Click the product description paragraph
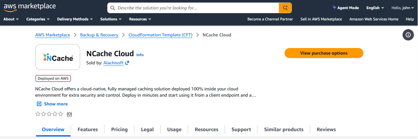This screenshot has width=418, height=139. point(146,92)
